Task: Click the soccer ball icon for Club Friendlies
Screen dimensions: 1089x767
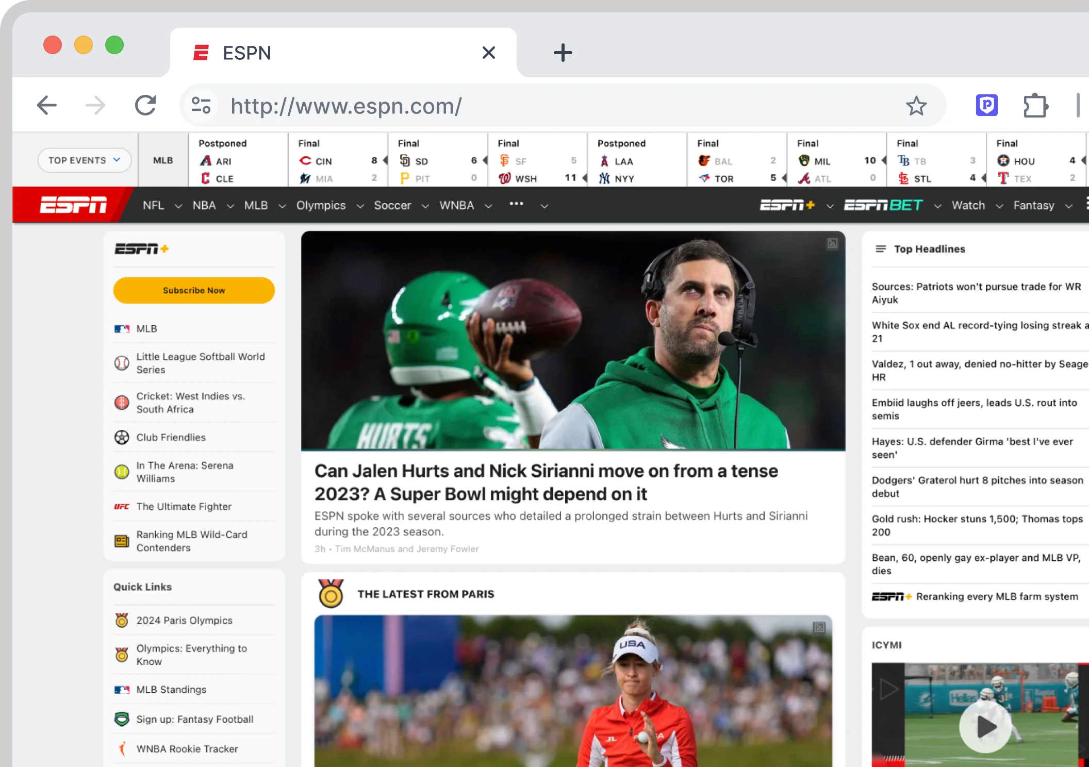Action: 122,438
